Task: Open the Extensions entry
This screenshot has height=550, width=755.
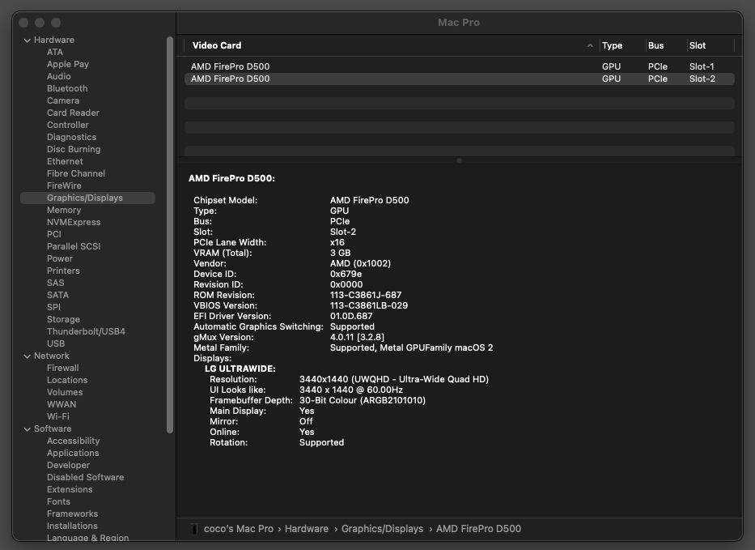Action: tap(70, 490)
